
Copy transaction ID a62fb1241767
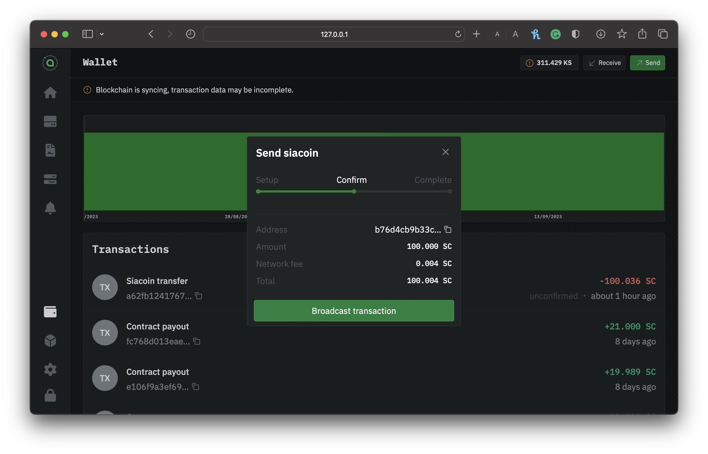click(x=199, y=296)
